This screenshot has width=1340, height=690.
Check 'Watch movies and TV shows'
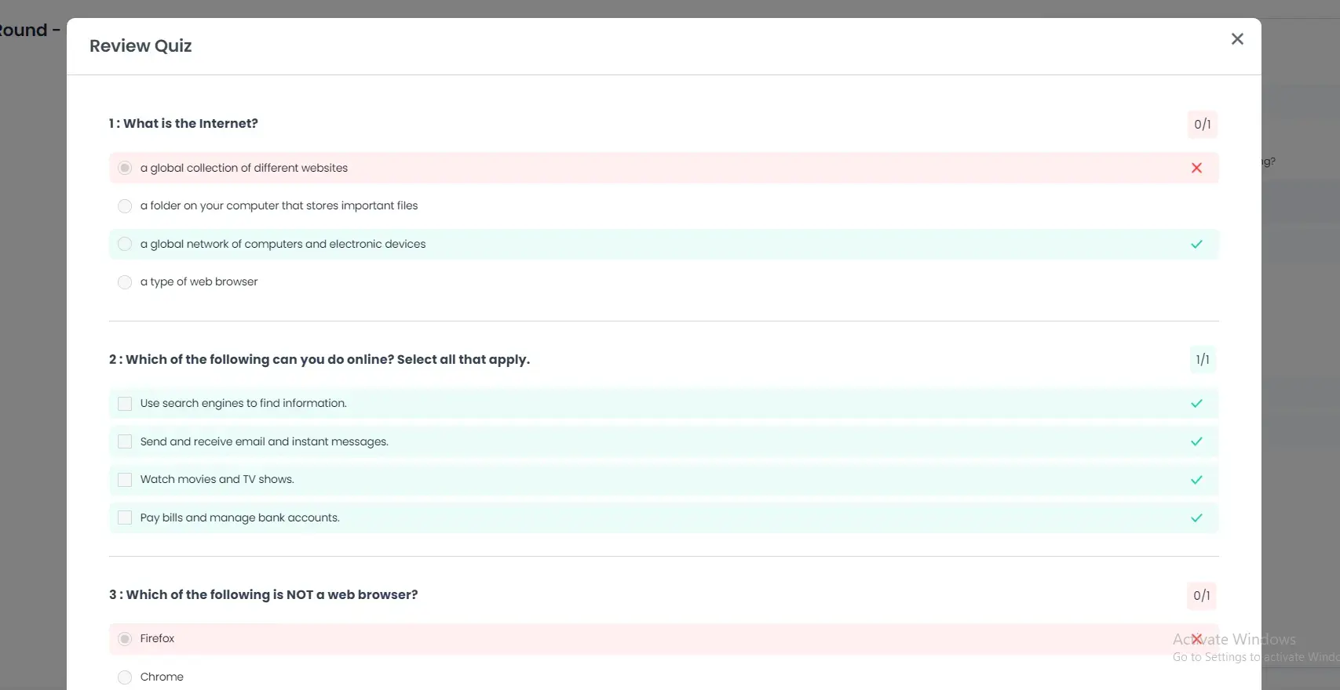click(x=125, y=479)
